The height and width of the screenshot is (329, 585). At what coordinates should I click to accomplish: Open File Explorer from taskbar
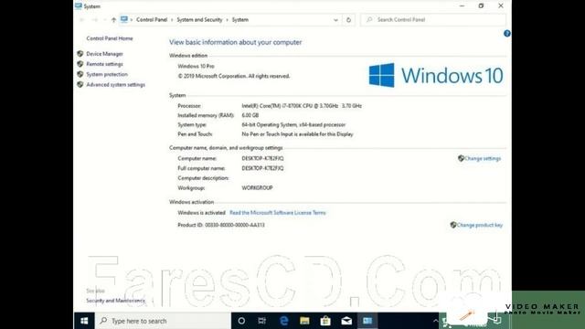tap(304, 321)
